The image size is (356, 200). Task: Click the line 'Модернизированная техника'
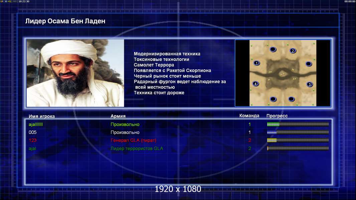(x=167, y=54)
